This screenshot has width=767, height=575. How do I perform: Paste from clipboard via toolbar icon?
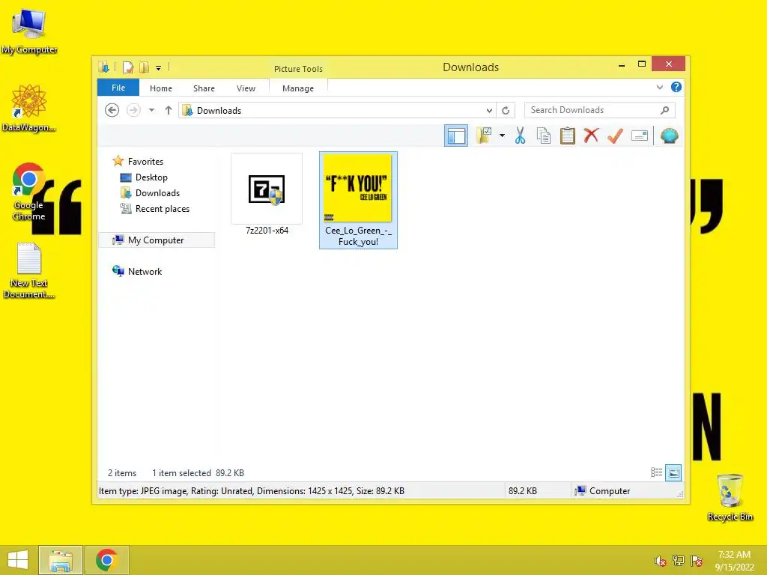(x=568, y=136)
